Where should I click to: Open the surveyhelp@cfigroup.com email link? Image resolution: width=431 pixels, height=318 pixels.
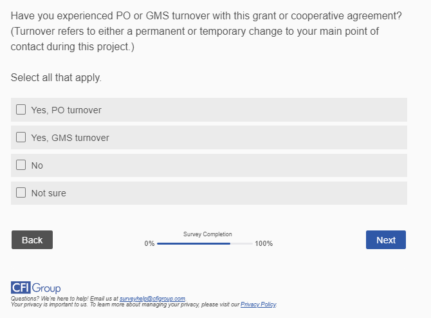pos(152,299)
